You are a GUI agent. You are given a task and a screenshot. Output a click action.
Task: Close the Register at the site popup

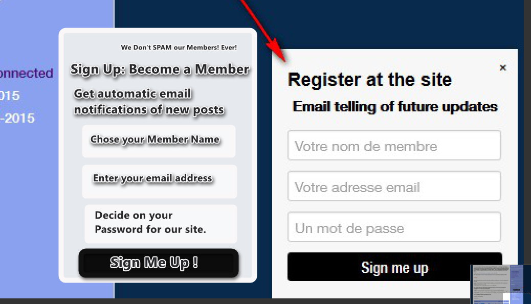point(503,67)
